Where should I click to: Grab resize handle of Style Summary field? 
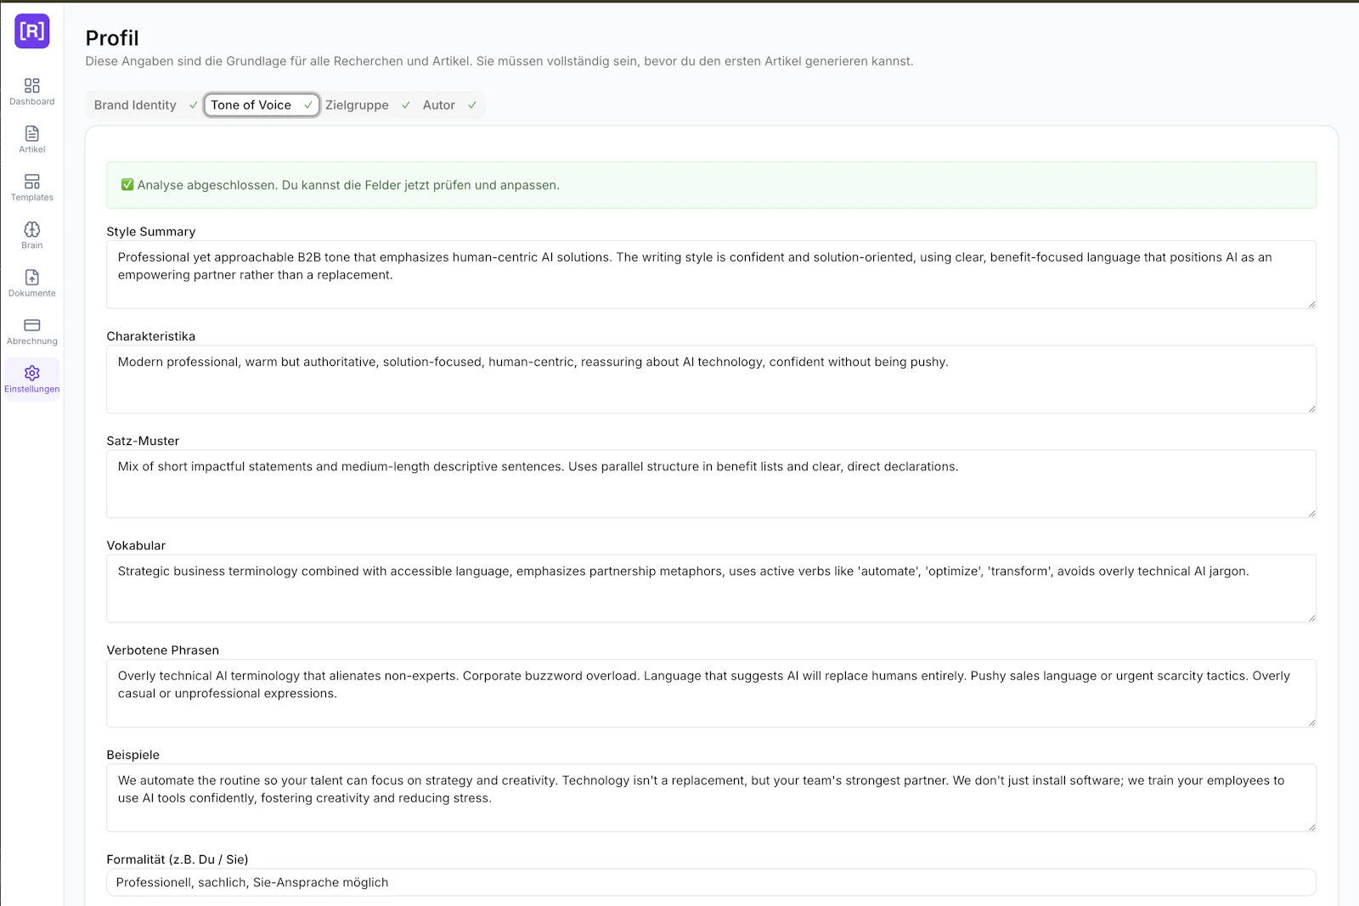coord(1311,304)
